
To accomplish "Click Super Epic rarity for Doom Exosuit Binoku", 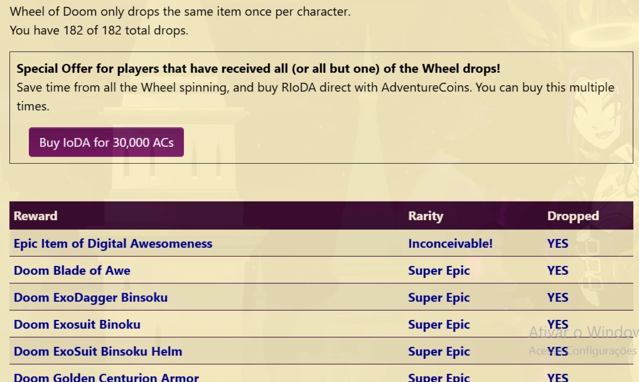I will coord(439,324).
